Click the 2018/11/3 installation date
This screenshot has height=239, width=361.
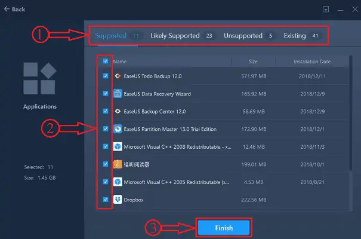coord(312,147)
